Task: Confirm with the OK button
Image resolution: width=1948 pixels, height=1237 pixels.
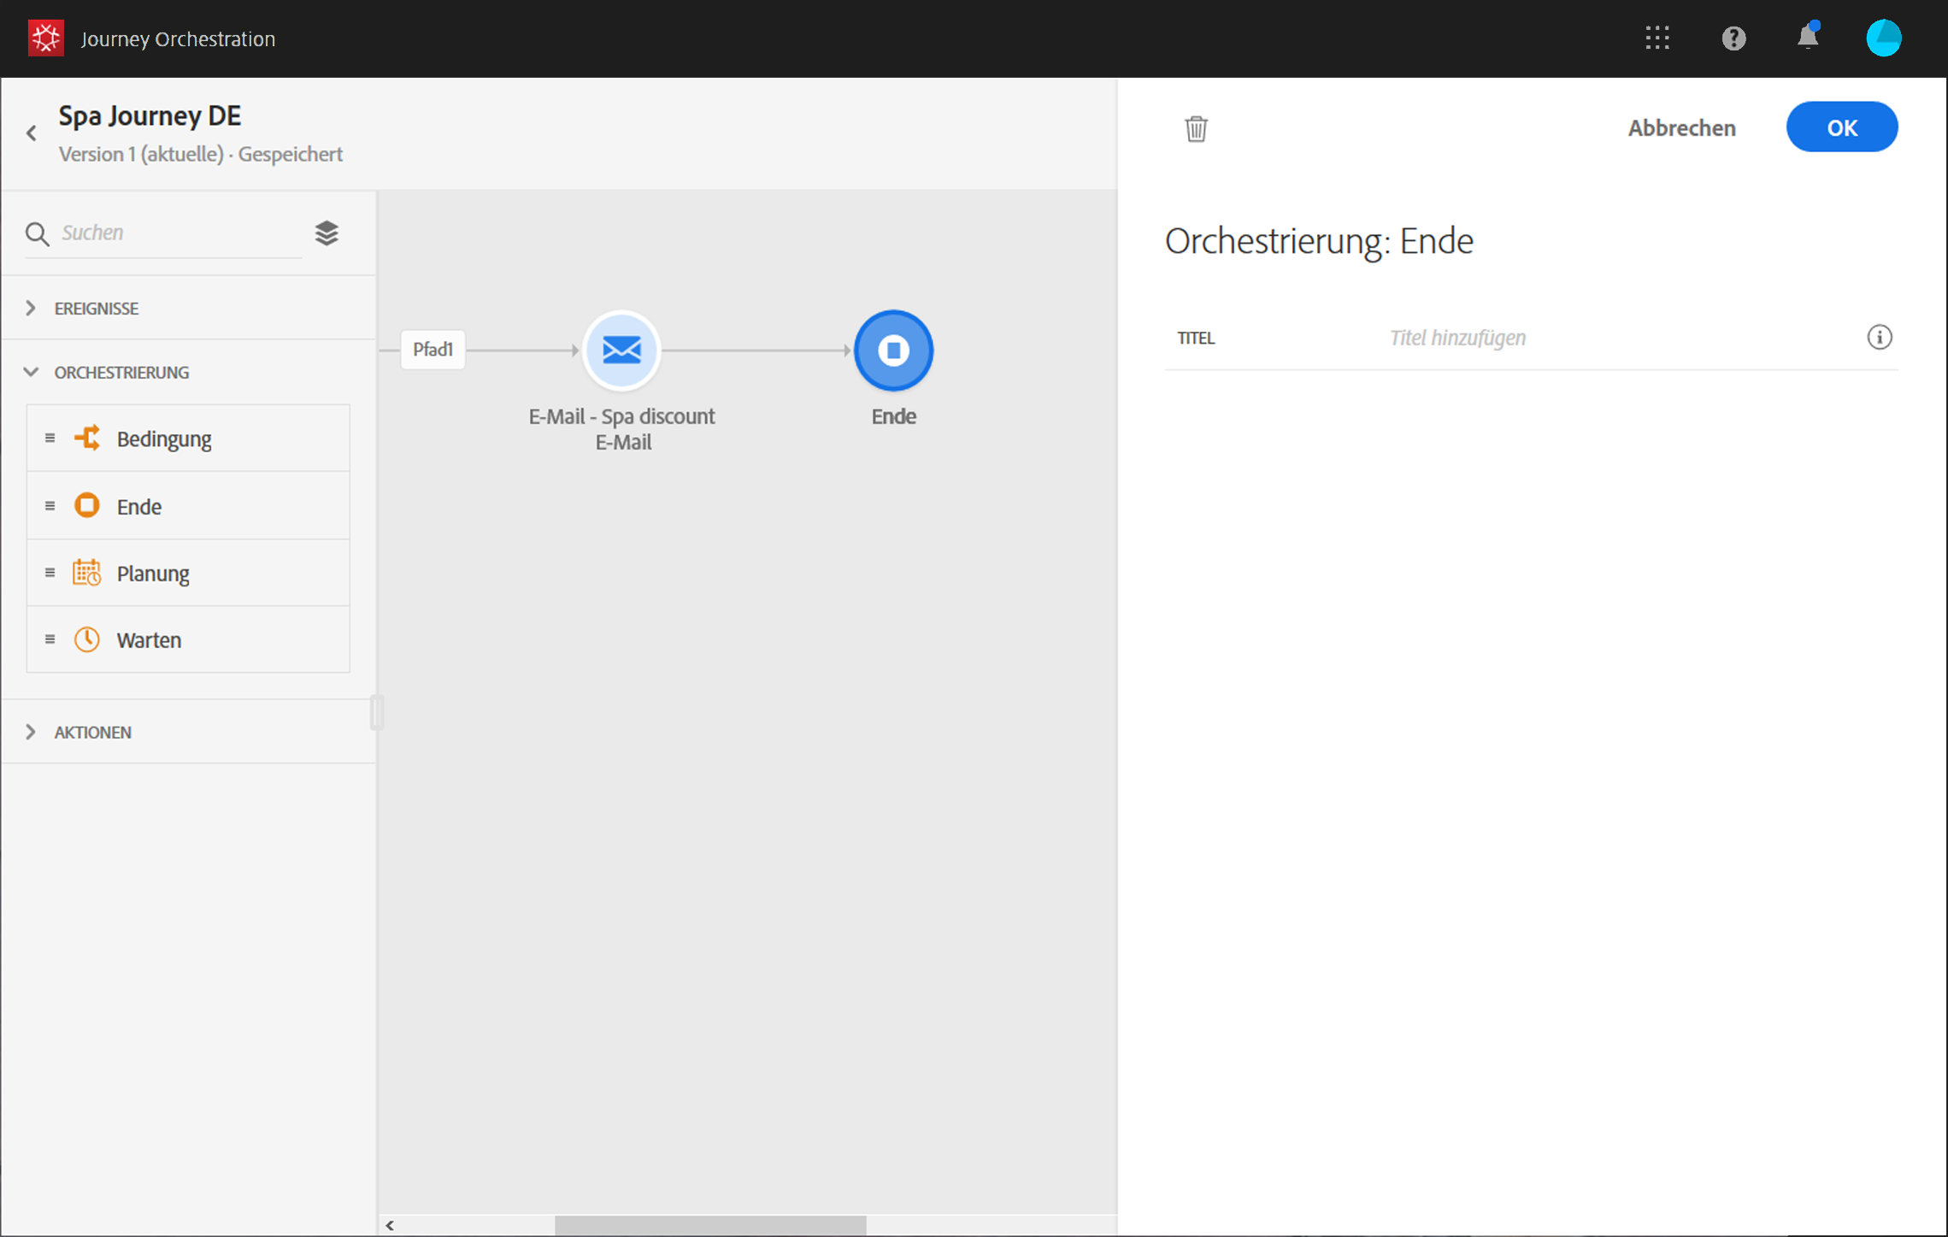Action: (x=1841, y=127)
